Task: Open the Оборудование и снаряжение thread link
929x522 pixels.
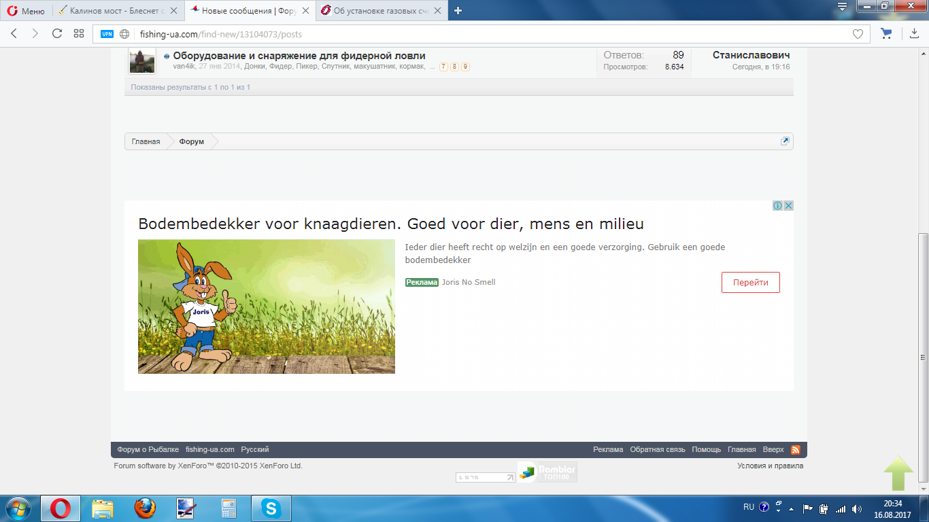Action: pyautogui.click(x=299, y=56)
